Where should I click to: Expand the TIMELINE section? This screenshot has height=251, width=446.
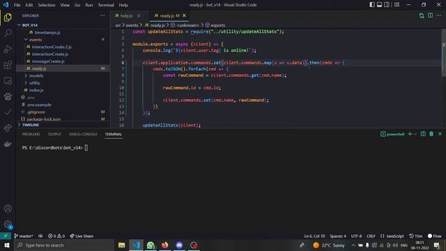(x=63, y=125)
